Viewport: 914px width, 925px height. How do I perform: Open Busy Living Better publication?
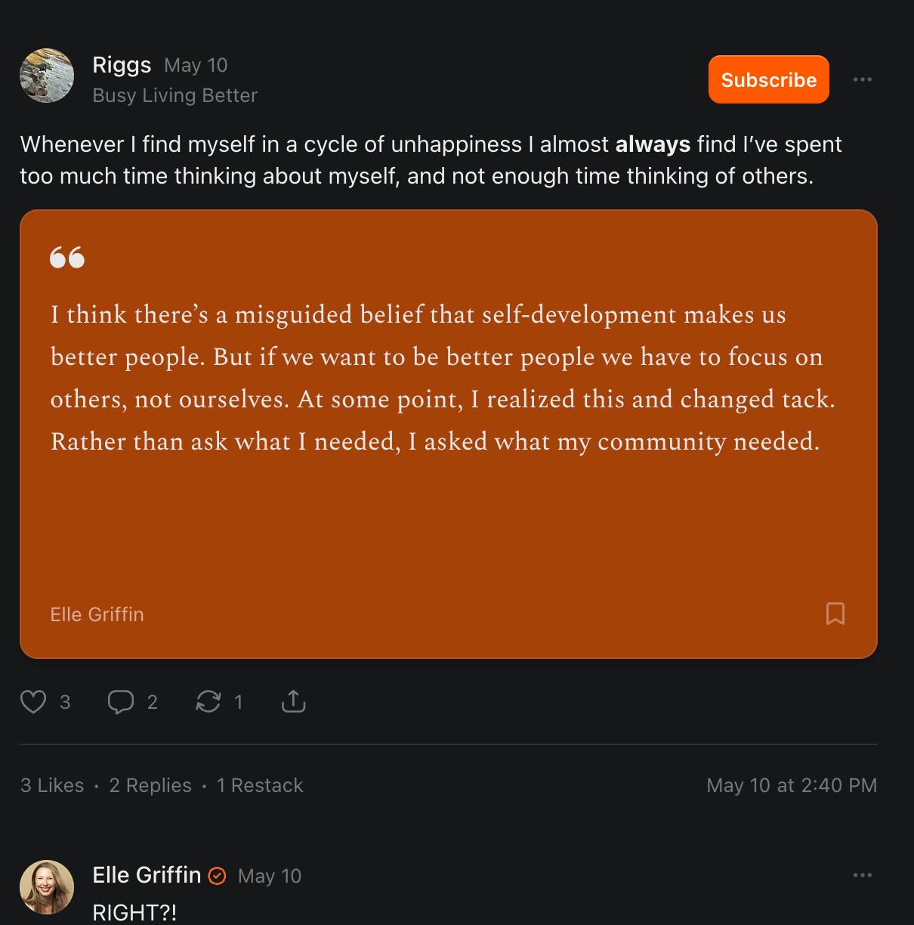point(174,95)
